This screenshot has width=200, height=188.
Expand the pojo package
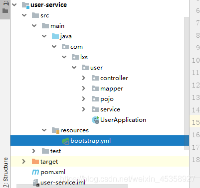pos(84,99)
